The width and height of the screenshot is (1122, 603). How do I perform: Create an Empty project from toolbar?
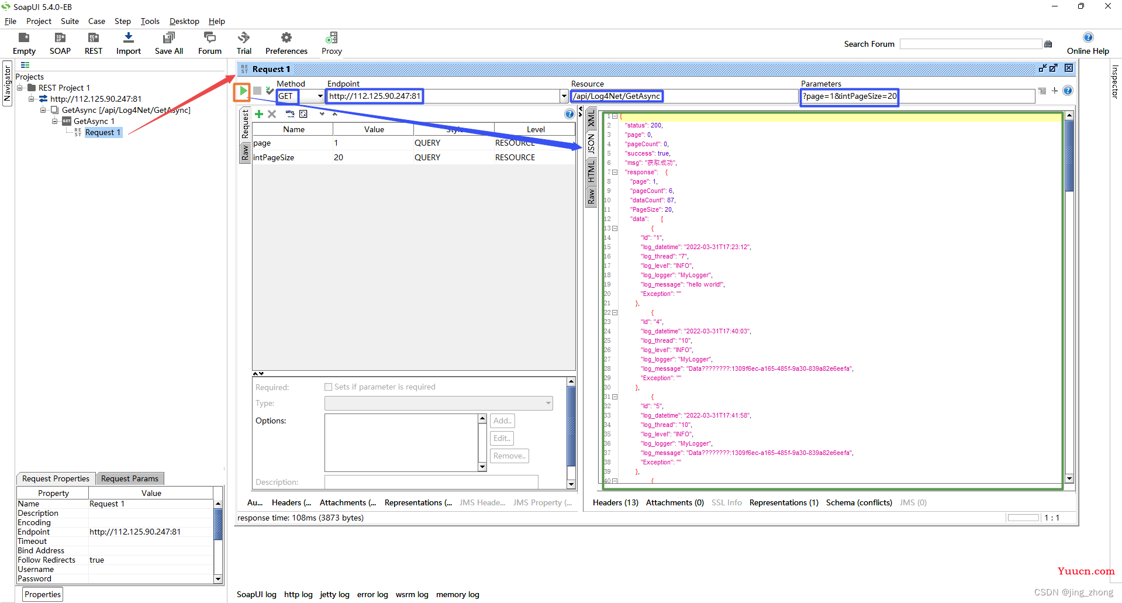coord(24,43)
